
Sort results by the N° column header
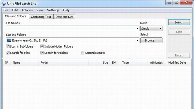pyautogui.click(x=7, y=63)
